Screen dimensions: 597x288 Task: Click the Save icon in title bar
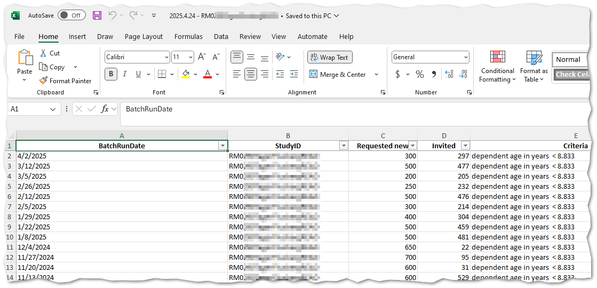(x=97, y=15)
